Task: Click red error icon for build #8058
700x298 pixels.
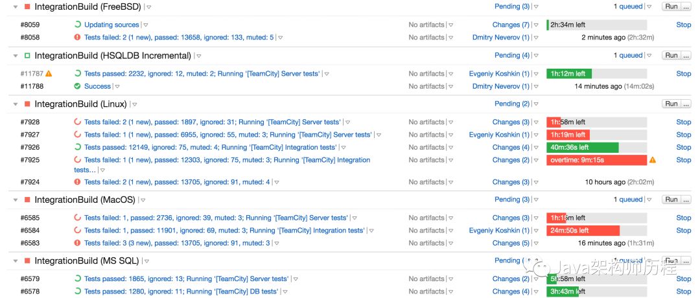Action: [77, 38]
